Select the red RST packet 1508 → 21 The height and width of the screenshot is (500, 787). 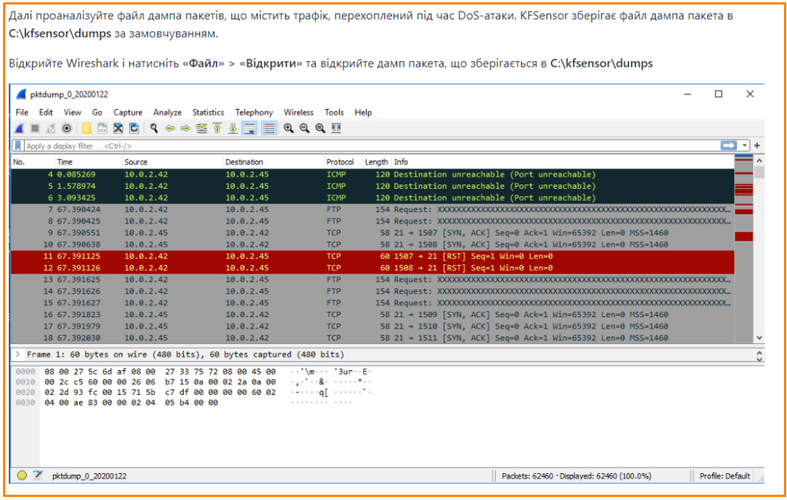tap(373, 268)
